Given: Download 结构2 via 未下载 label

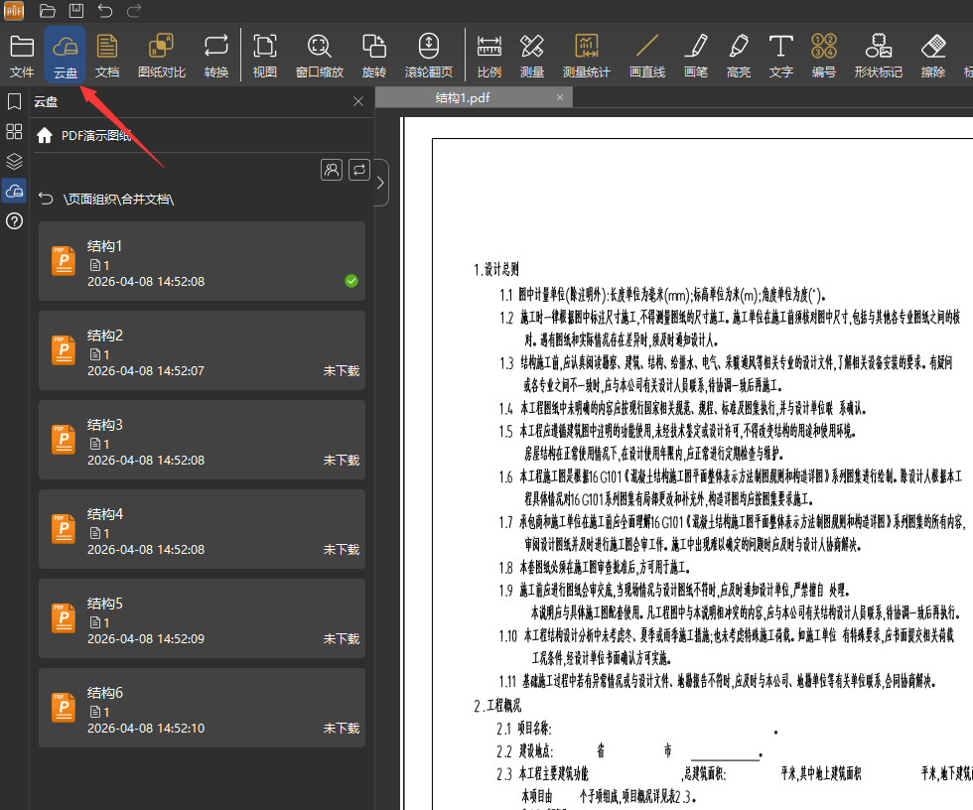Looking at the screenshot, I should (x=341, y=371).
